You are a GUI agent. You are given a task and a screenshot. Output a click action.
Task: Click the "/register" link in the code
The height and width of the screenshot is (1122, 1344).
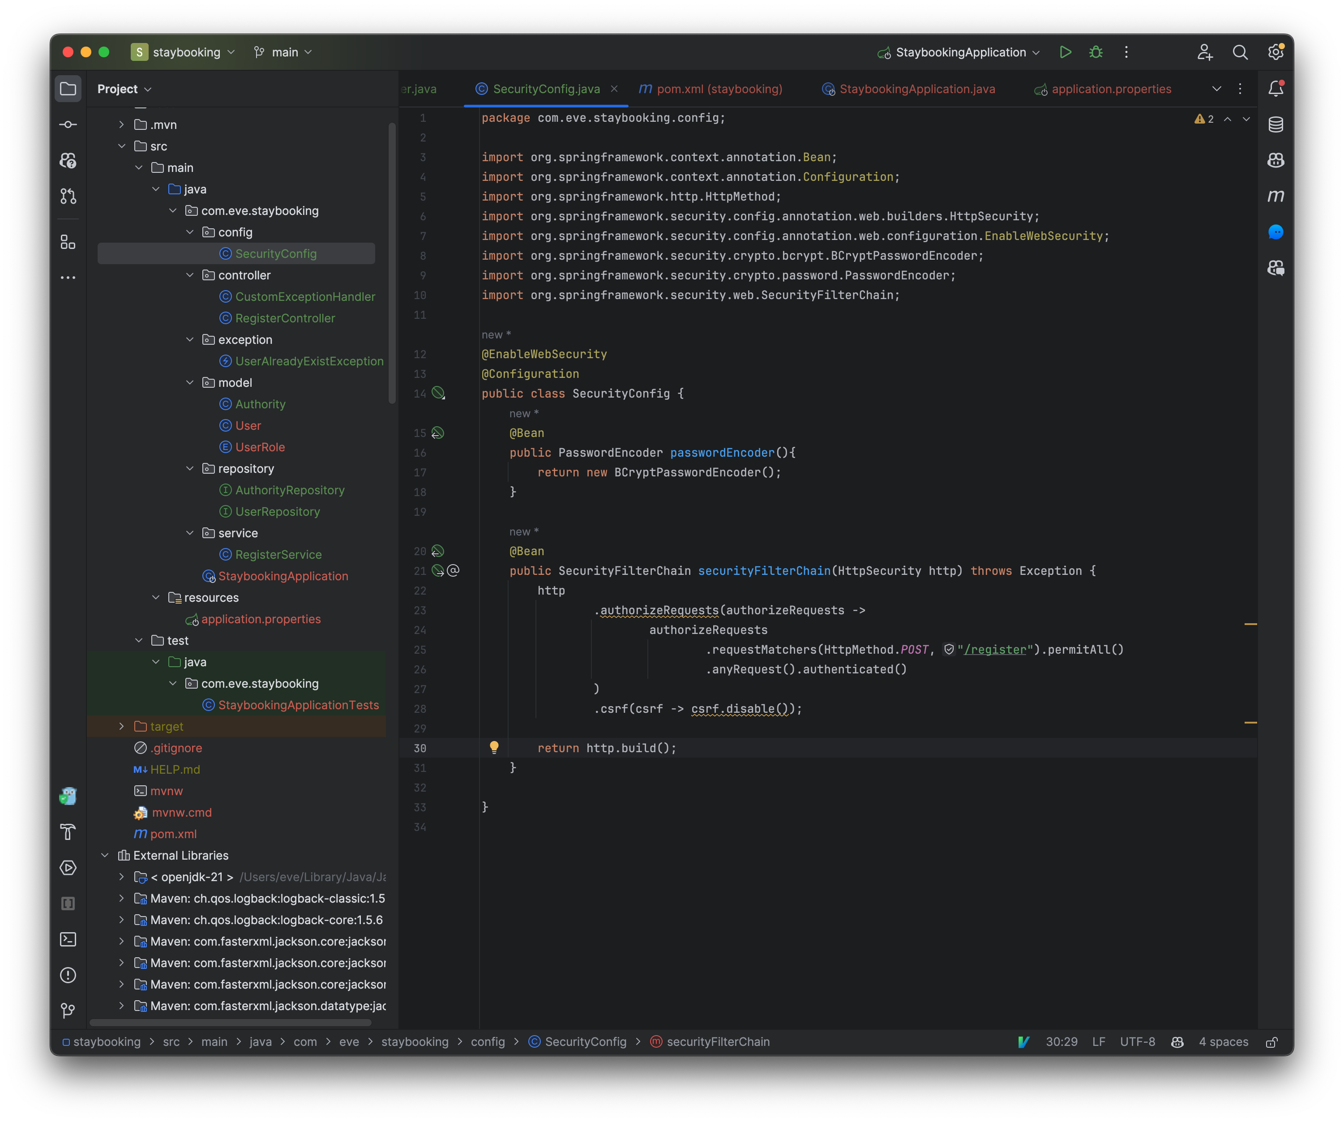pyautogui.click(x=994, y=649)
